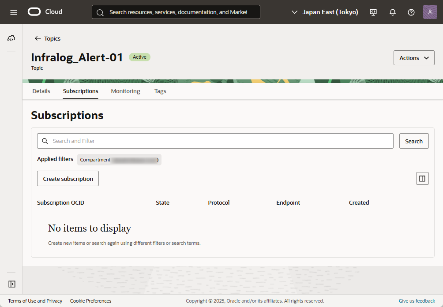
Task: Open the Cloud Shell developer tools icon
Action: pos(373,12)
